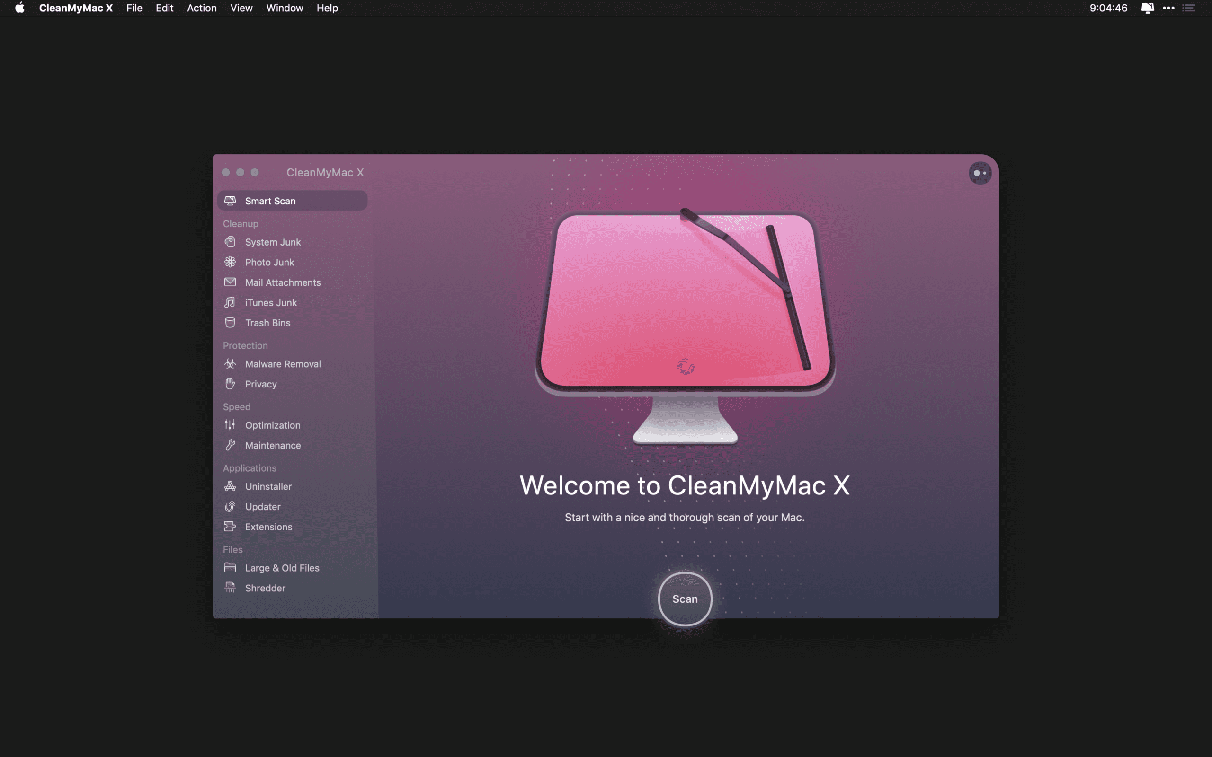Click the three-dots menu bar icon

(x=1168, y=8)
